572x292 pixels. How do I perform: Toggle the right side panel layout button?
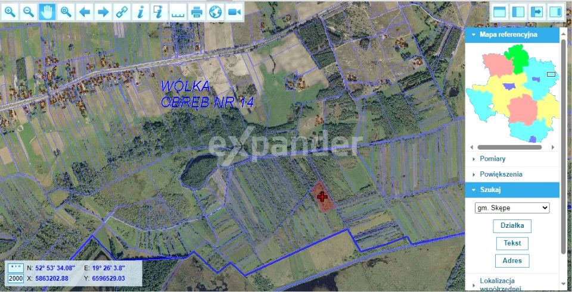(x=555, y=12)
